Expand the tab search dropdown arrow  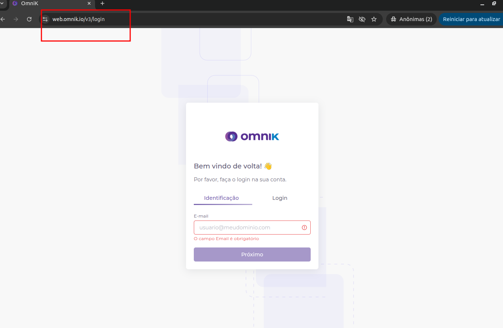coord(2,3)
